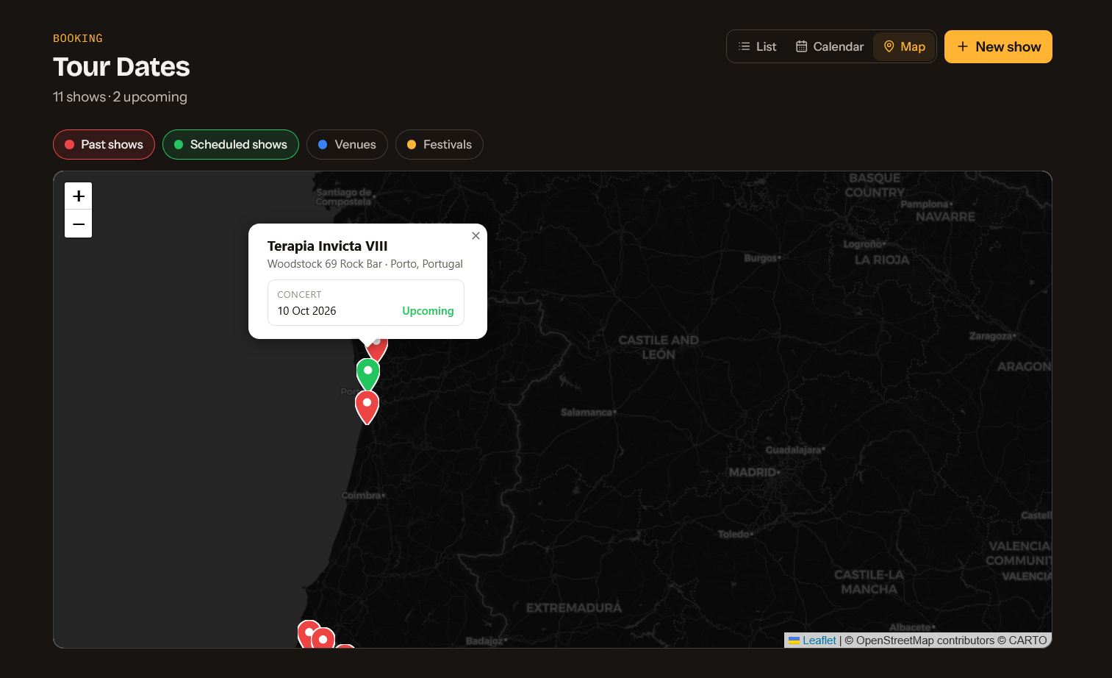Click the green "Upcoming" status text

point(428,311)
